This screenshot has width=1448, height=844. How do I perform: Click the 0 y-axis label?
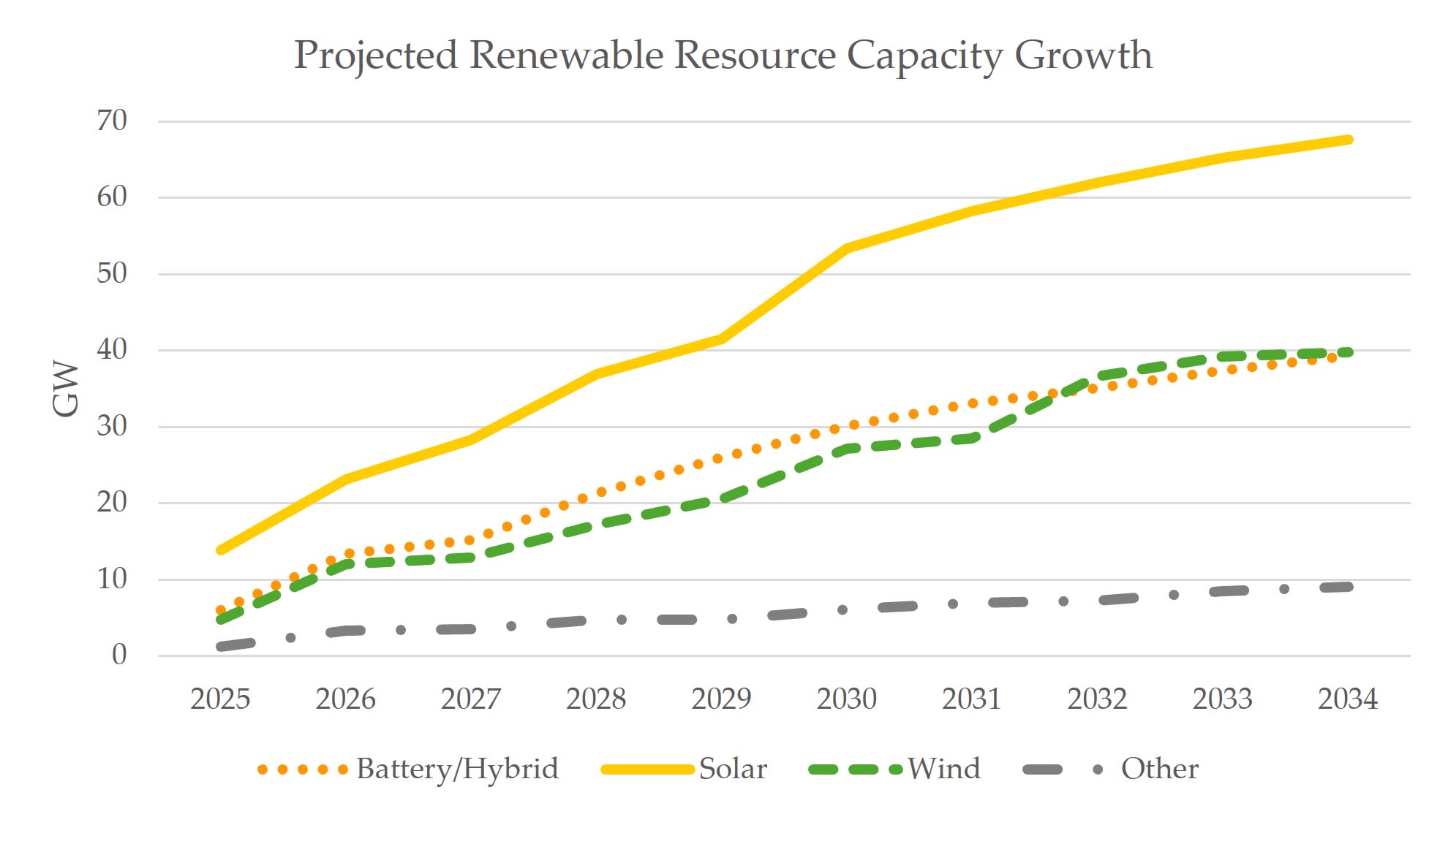(119, 655)
